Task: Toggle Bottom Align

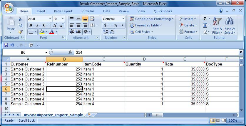Action: (x=85, y=19)
